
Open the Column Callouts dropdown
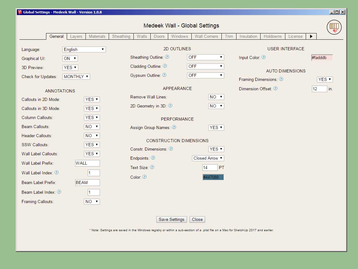click(92, 117)
